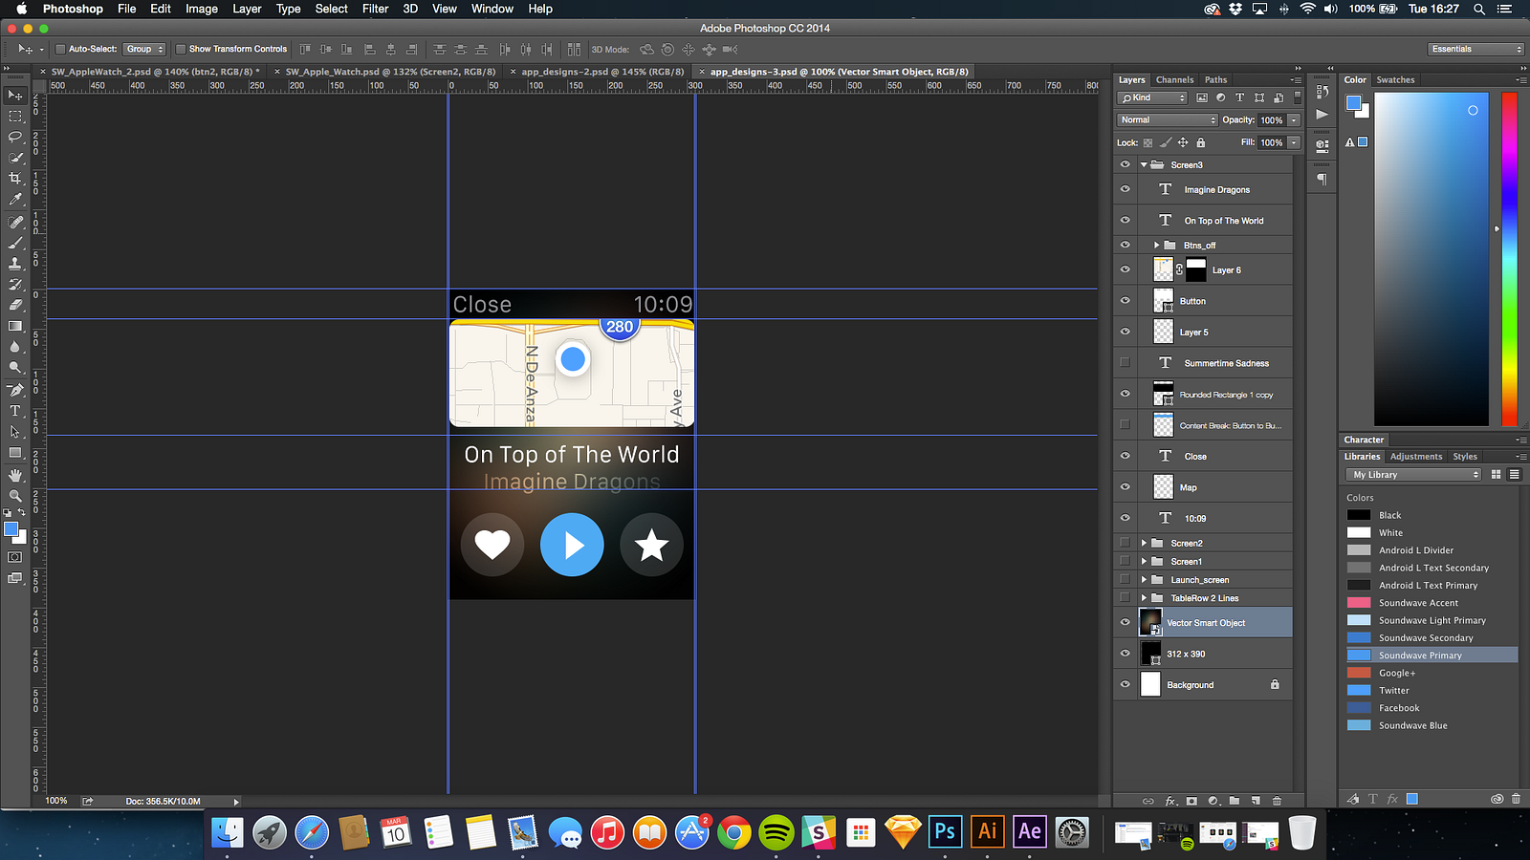
Task: Open the My Library dropdown
Action: click(x=1413, y=475)
